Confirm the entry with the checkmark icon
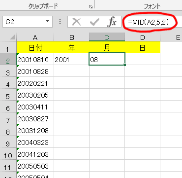Screen dimensions: 182x178 94,22
